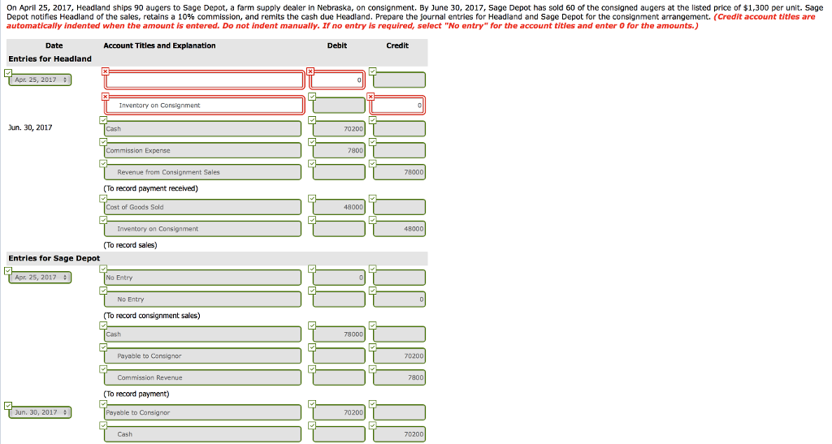
Task: Click the 78000 credit field for Revenue from Consignment Sales
Action: point(399,172)
